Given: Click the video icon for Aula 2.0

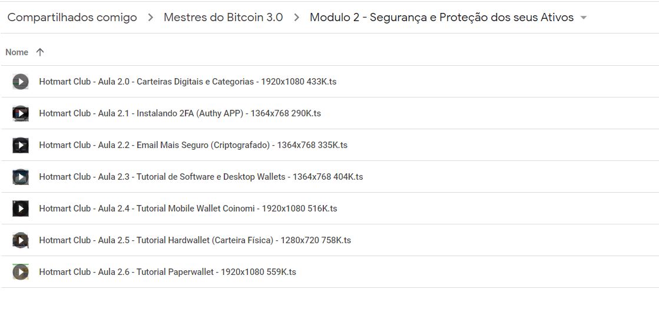Looking at the screenshot, I should (21, 82).
